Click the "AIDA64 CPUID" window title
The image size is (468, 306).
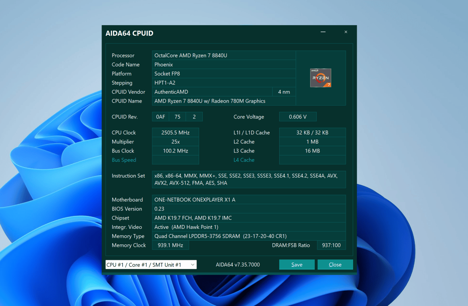(x=129, y=33)
